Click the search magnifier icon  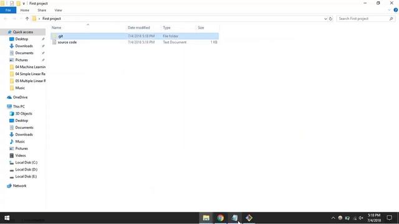click(x=392, y=19)
